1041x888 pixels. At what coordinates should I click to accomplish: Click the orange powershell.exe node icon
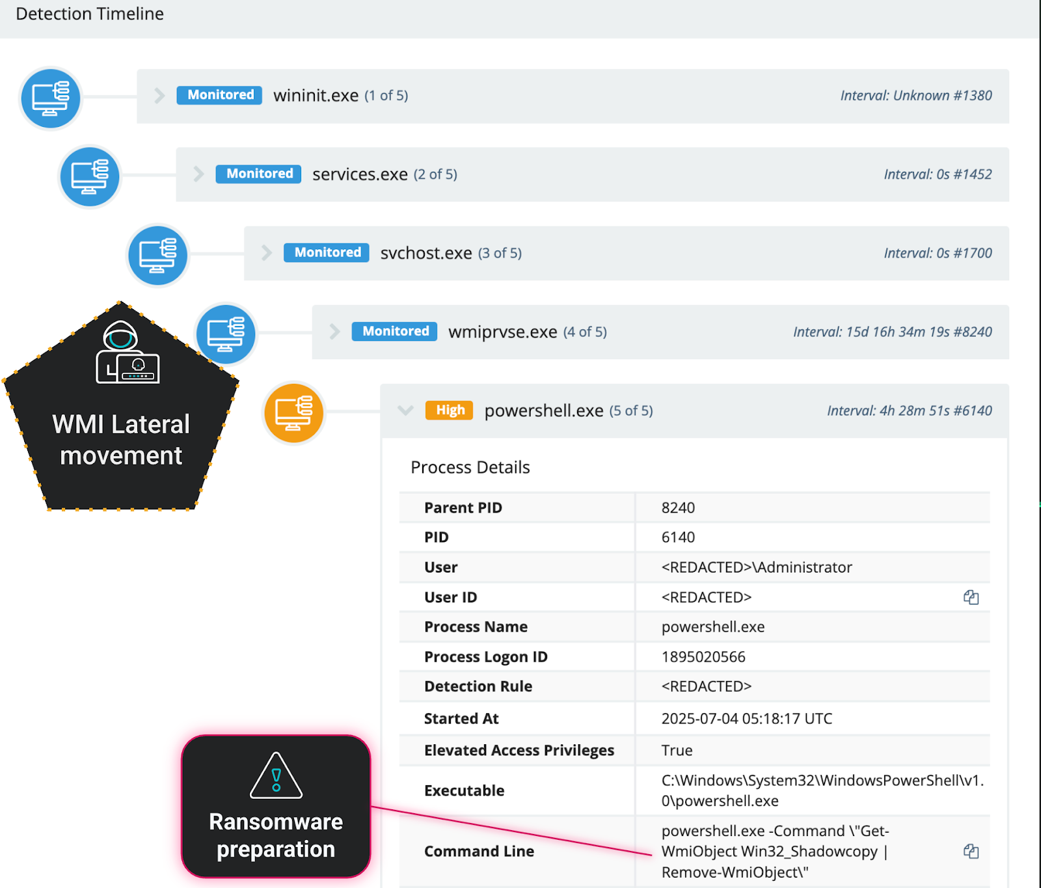pyautogui.click(x=294, y=413)
